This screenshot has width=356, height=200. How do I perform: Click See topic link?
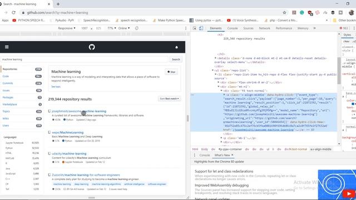point(56,87)
